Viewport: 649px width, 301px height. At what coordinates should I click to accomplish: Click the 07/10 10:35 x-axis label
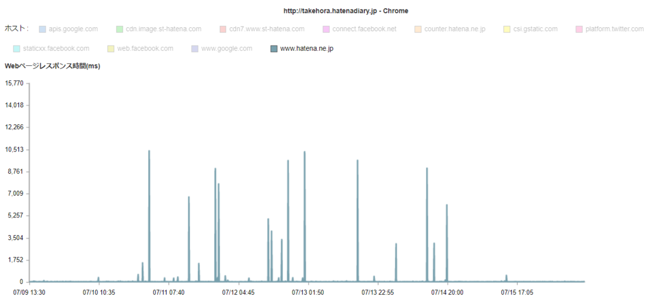pos(99,292)
